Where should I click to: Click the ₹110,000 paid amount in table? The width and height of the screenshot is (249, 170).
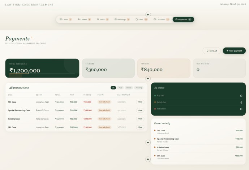pos(73,111)
